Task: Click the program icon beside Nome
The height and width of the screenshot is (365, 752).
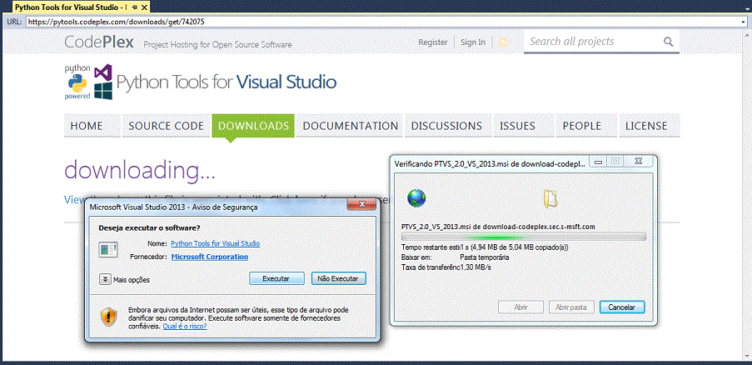Action: (x=107, y=250)
